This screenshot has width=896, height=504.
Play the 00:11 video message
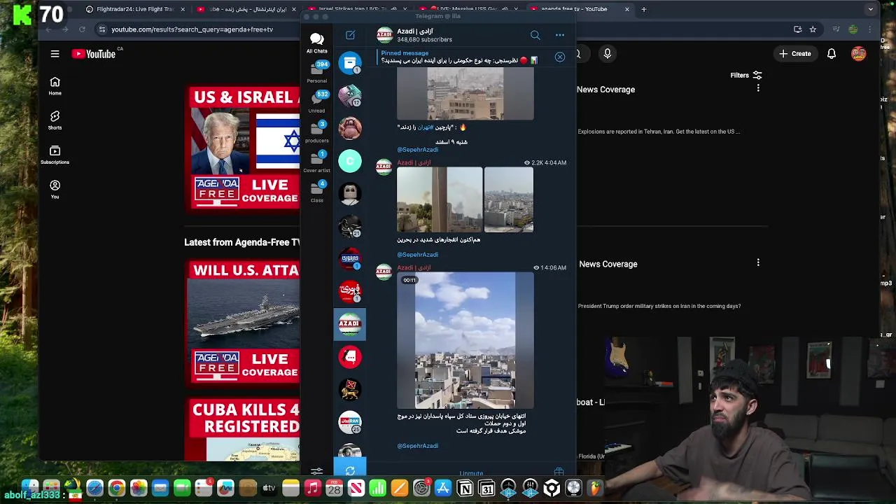(x=465, y=340)
